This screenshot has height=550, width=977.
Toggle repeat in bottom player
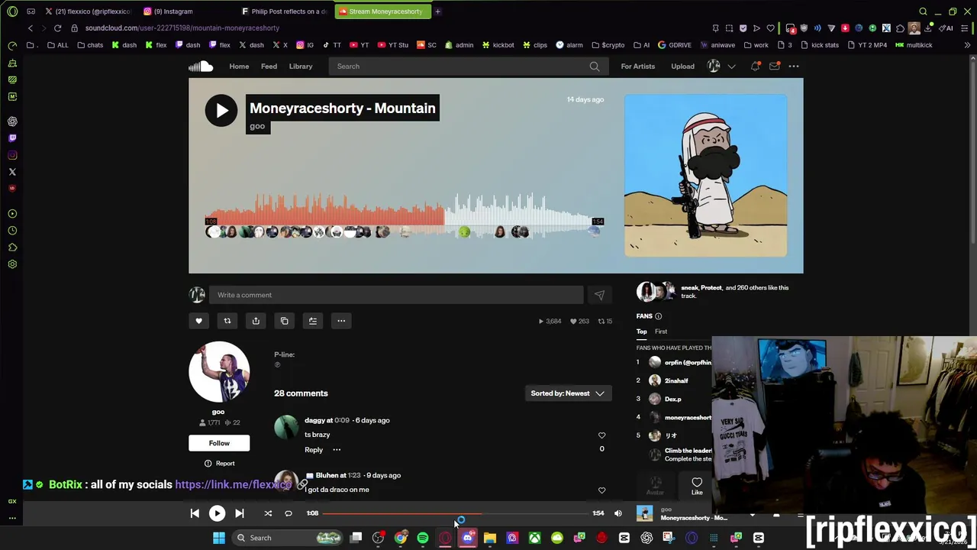click(289, 513)
